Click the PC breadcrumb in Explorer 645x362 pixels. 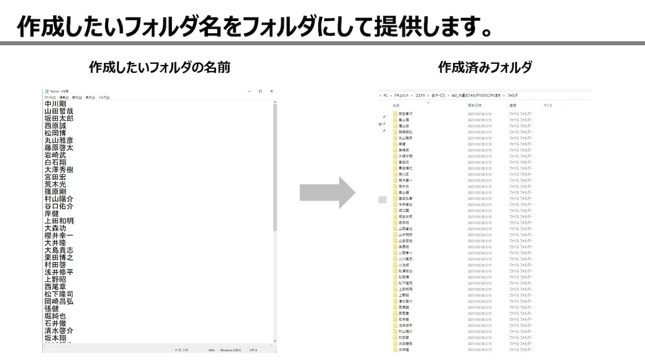coord(386,96)
